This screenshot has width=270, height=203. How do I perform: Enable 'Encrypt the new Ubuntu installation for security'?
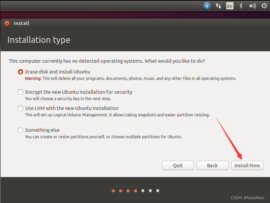coord(20,92)
